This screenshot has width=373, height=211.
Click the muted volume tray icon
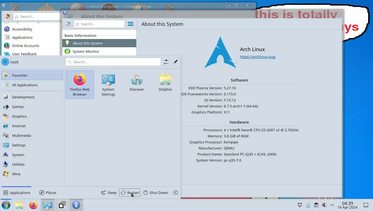click(324, 205)
